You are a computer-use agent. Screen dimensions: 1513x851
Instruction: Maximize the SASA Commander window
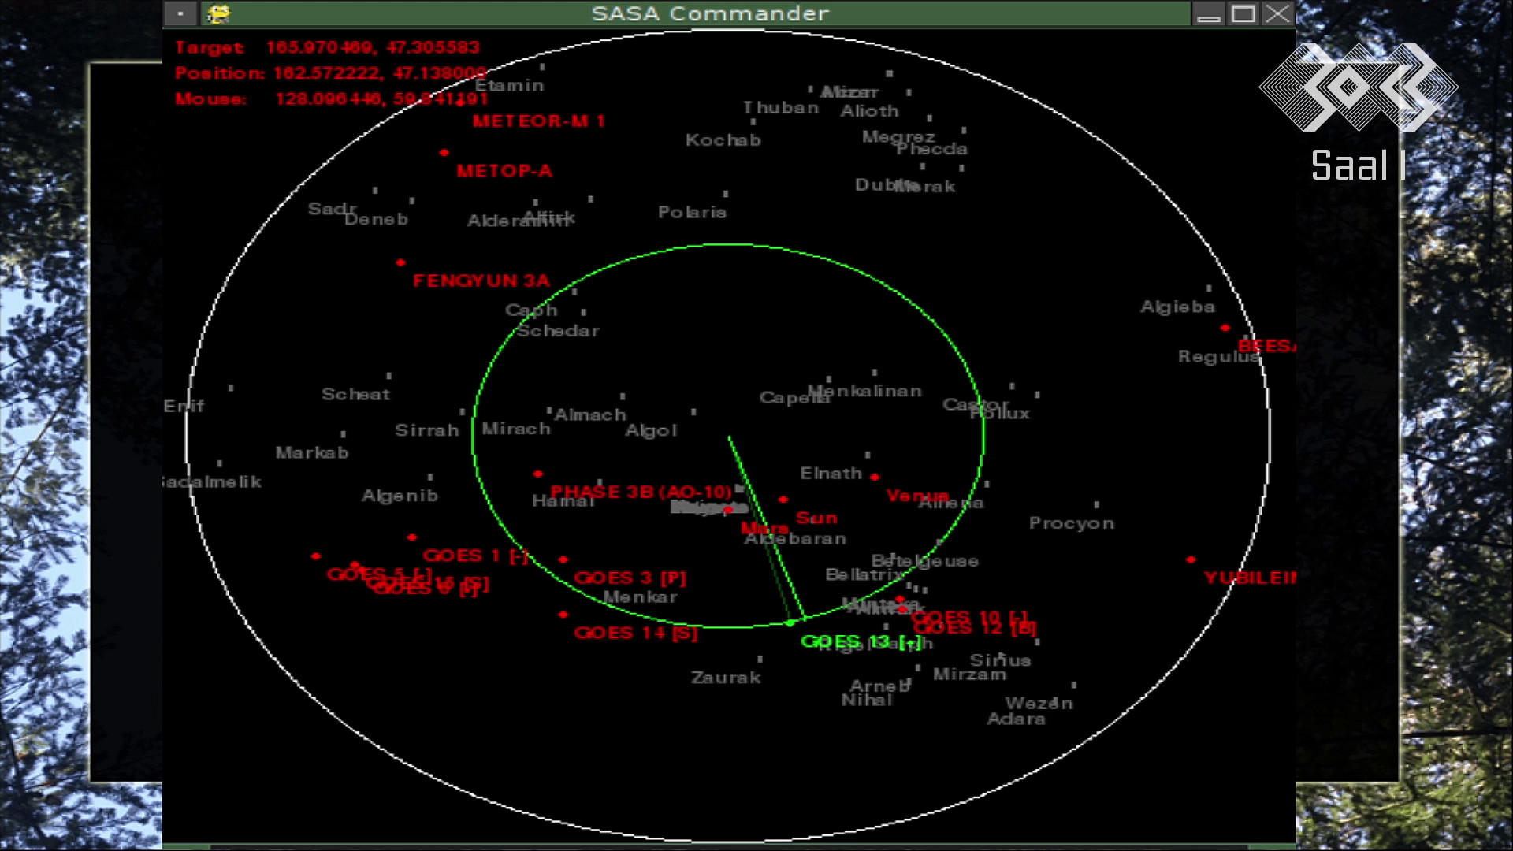(x=1243, y=13)
